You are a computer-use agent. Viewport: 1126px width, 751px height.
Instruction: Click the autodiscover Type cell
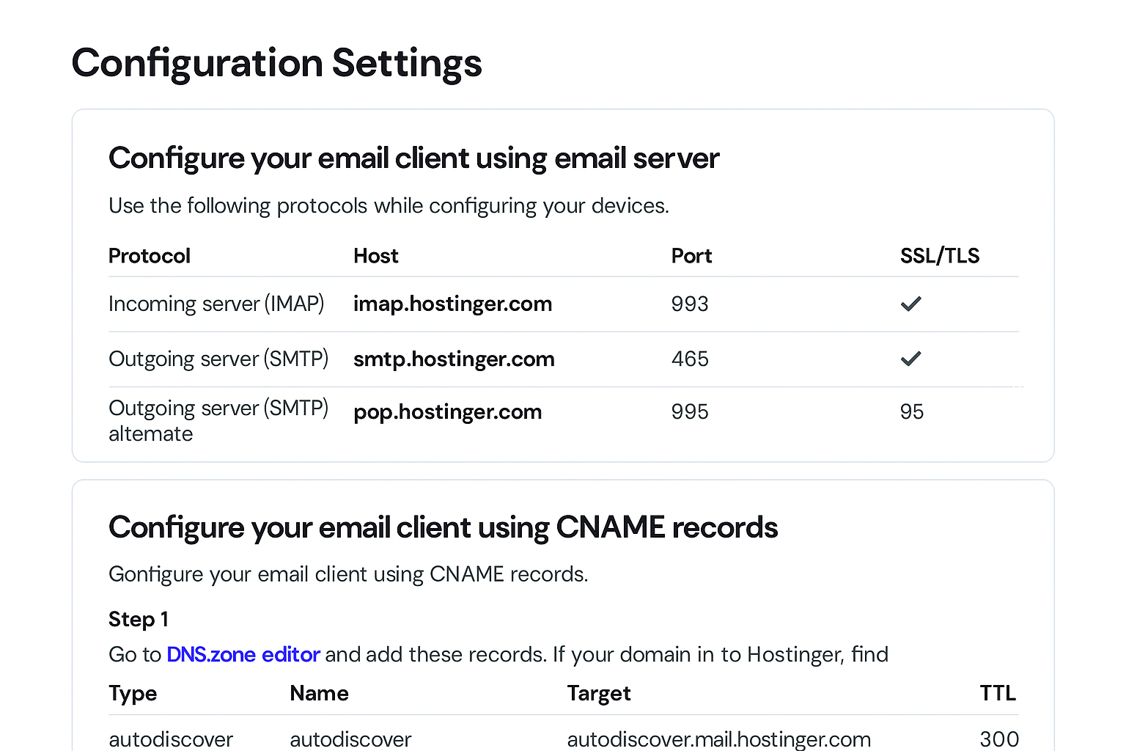pyautogui.click(x=171, y=739)
